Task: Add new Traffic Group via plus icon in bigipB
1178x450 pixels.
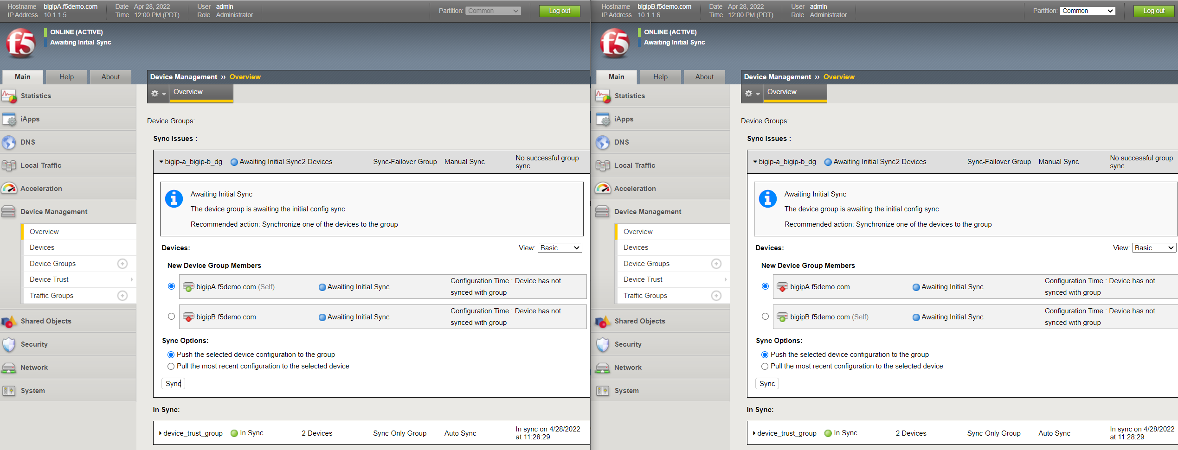Action: click(716, 296)
